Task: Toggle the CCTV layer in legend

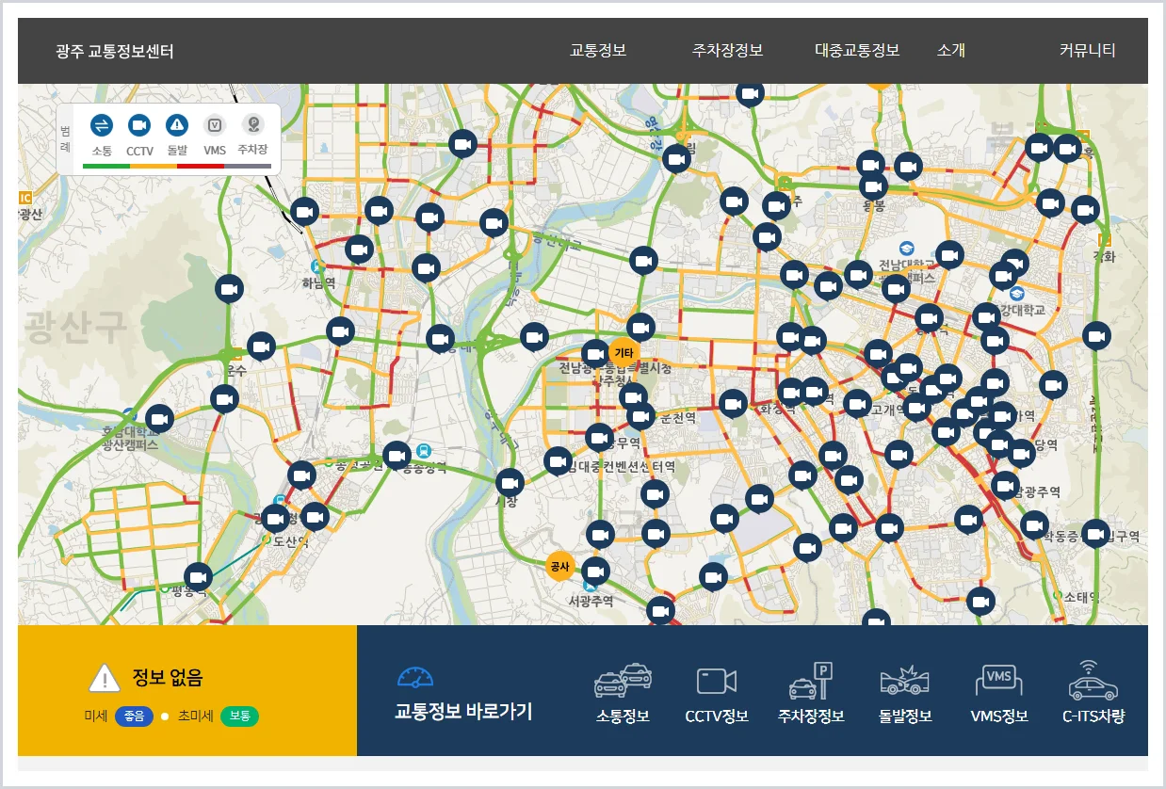Action: [139, 125]
